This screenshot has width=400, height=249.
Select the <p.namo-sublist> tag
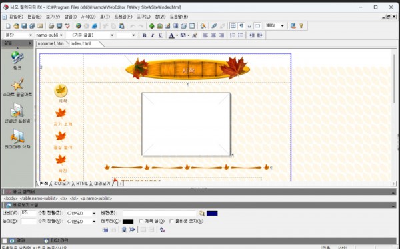(x=96, y=198)
